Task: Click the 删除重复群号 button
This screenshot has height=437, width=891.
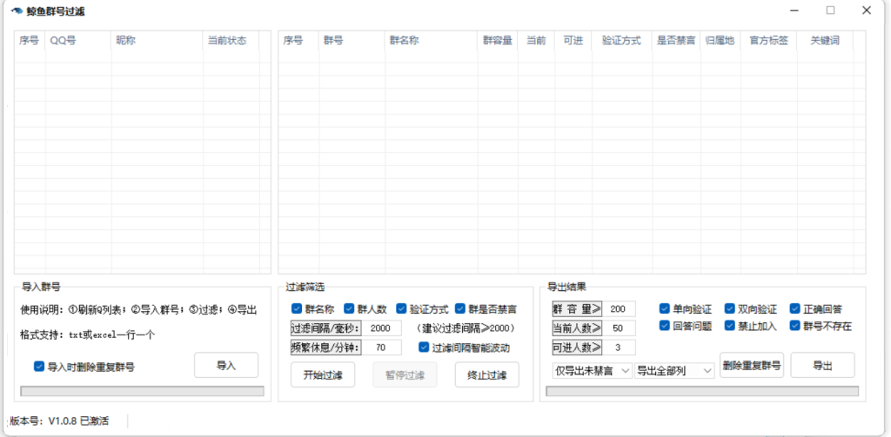Action: pos(752,366)
